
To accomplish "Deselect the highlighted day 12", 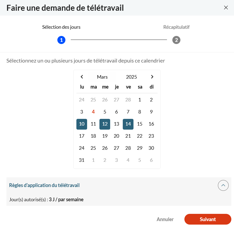I will [x=105, y=124].
